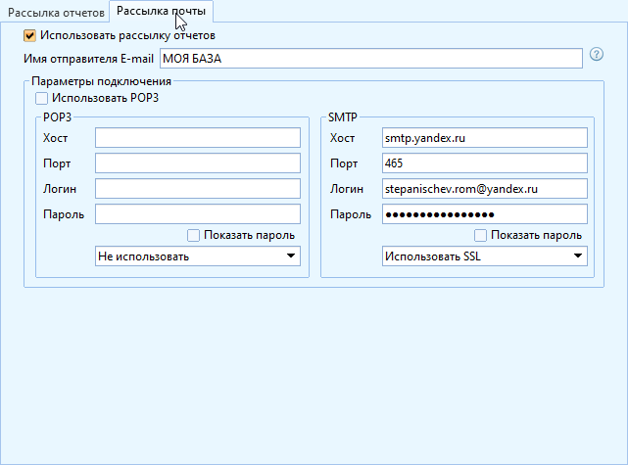Click the help question mark icon
The width and height of the screenshot is (628, 465).
tap(596, 55)
